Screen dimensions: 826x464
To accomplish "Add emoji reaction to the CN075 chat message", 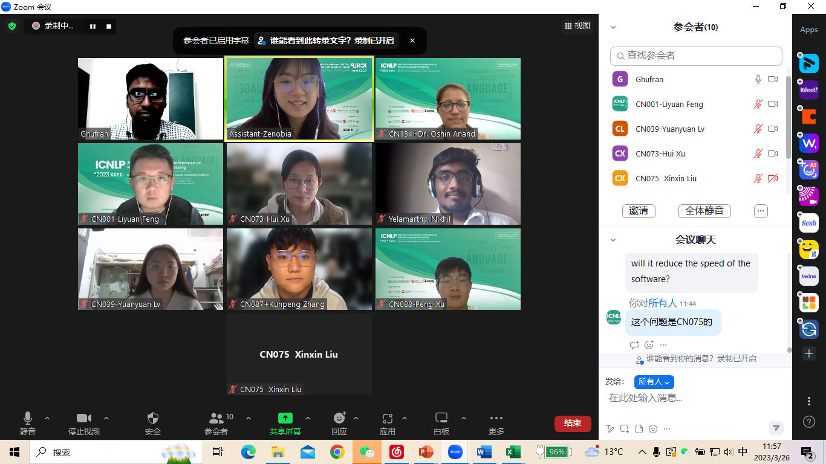I will [649, 345].
